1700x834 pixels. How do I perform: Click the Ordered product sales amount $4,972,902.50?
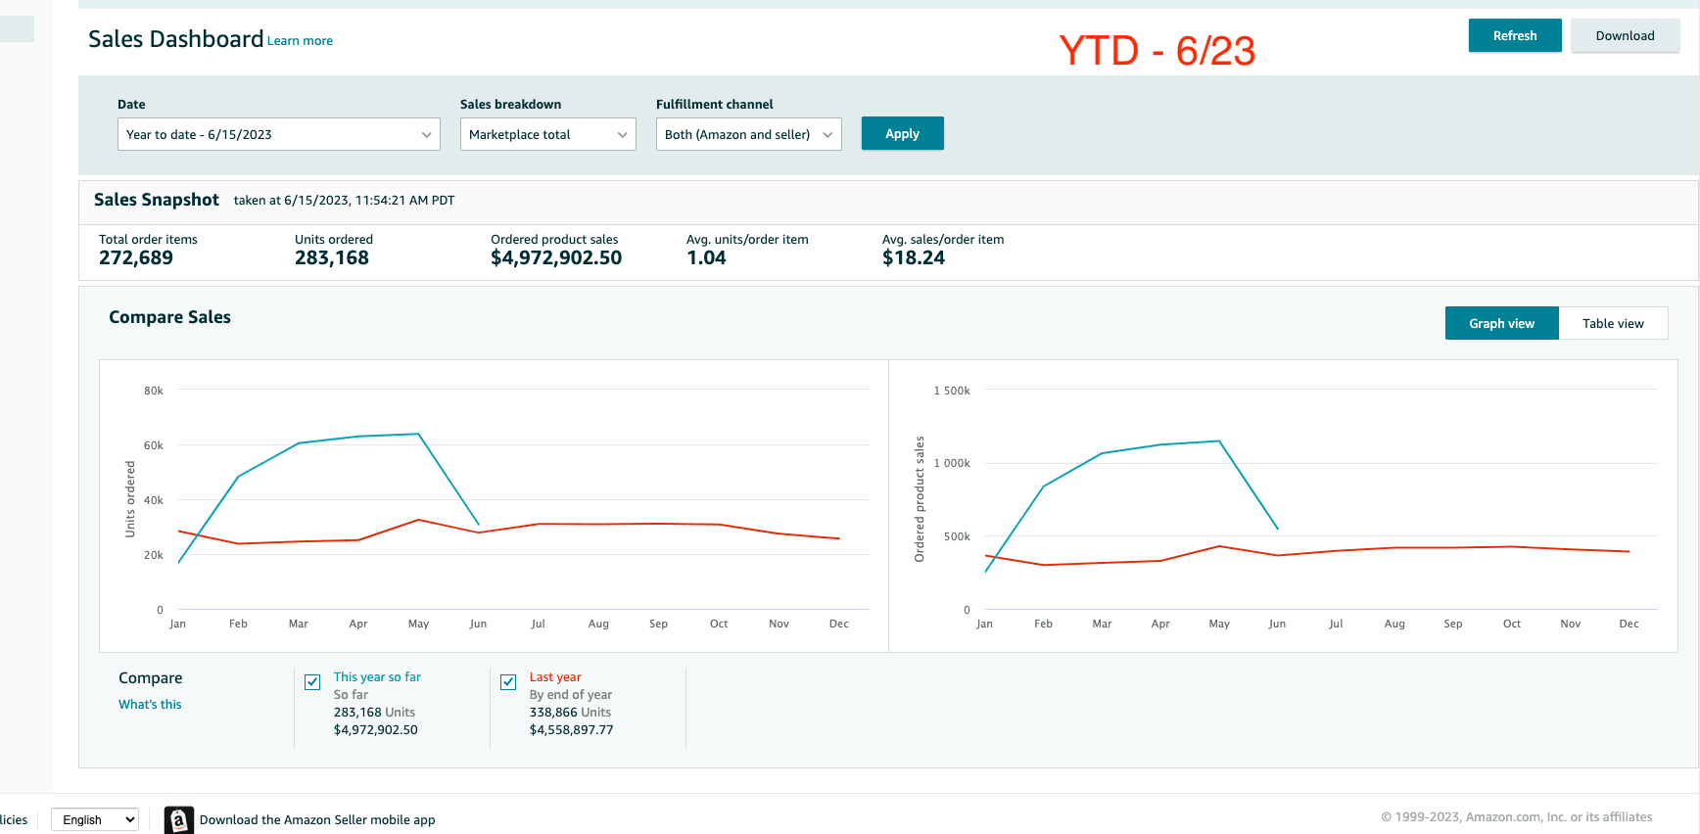coord(556,257)
